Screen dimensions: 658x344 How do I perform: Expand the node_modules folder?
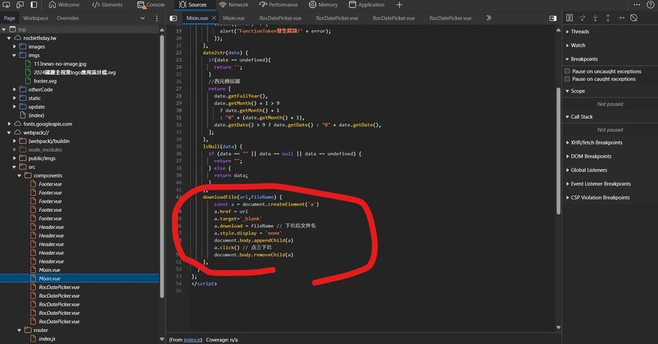14,150
